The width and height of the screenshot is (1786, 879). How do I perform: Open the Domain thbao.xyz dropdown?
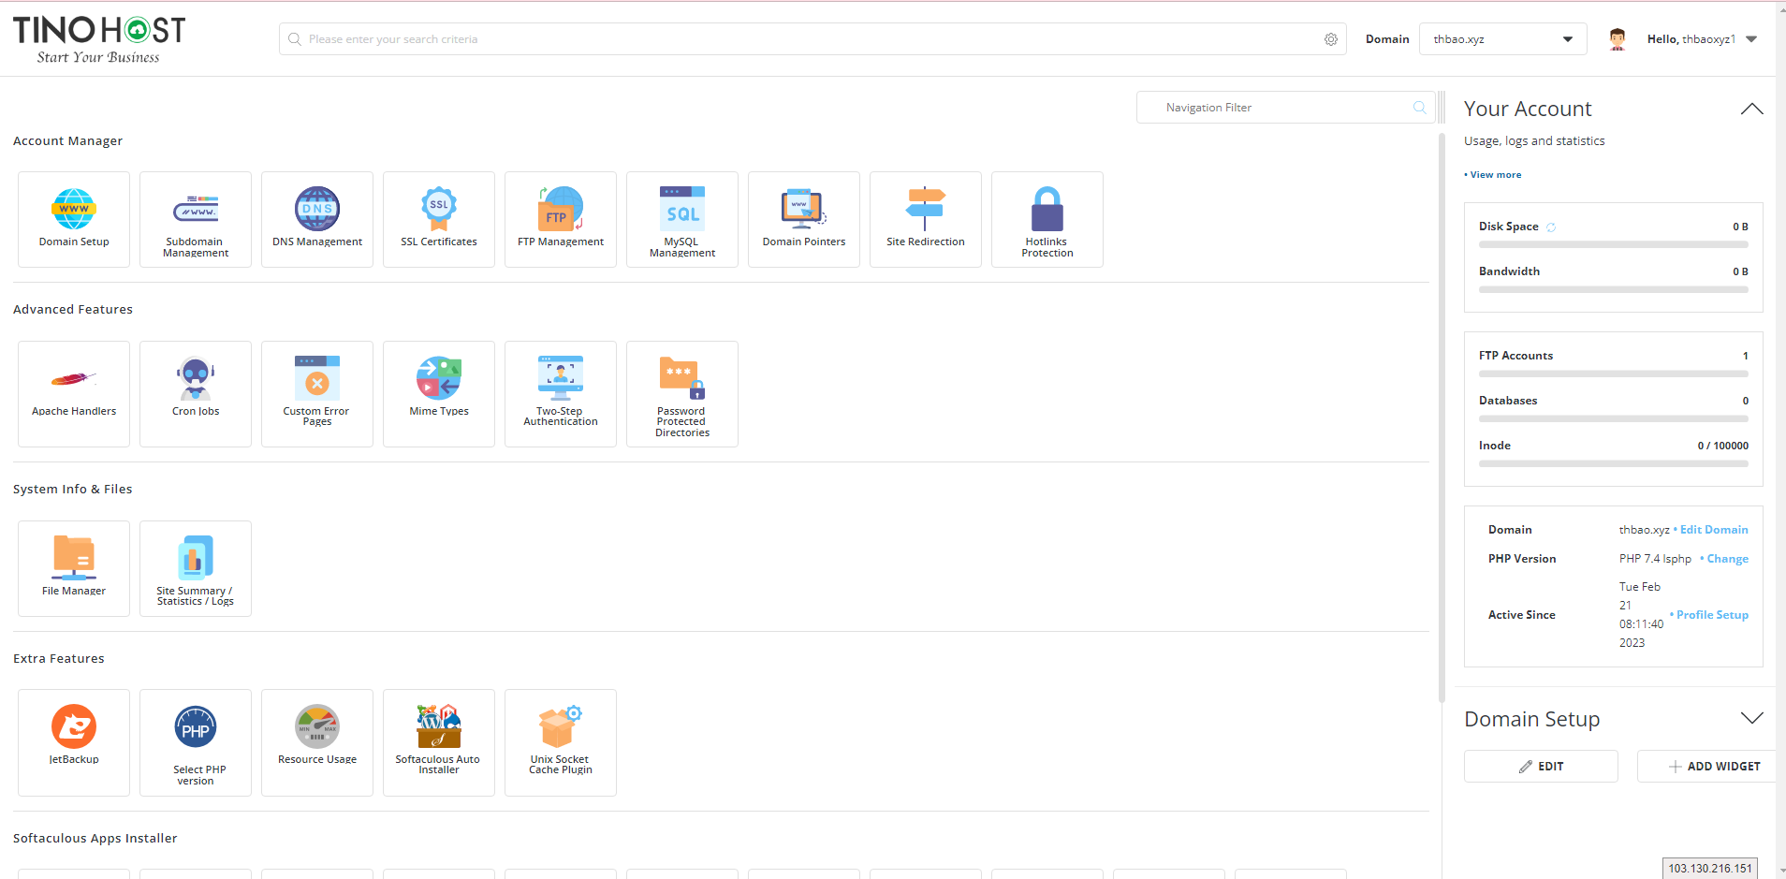pyautogui.click(x=1503, y=39)
